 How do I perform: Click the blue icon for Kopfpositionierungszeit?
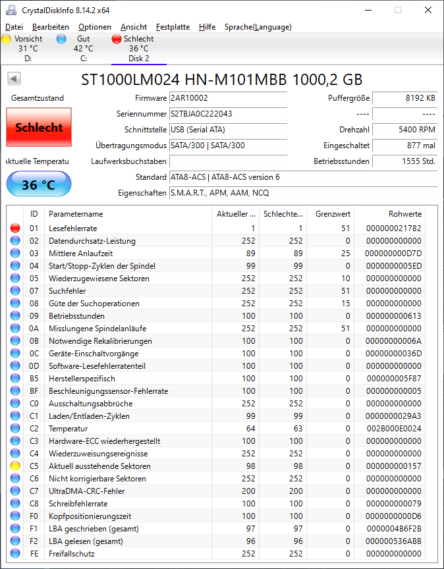[15, 516]
